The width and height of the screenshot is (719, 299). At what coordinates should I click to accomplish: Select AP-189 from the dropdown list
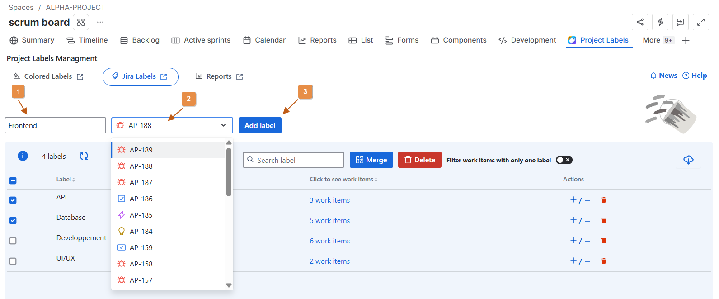168,150
